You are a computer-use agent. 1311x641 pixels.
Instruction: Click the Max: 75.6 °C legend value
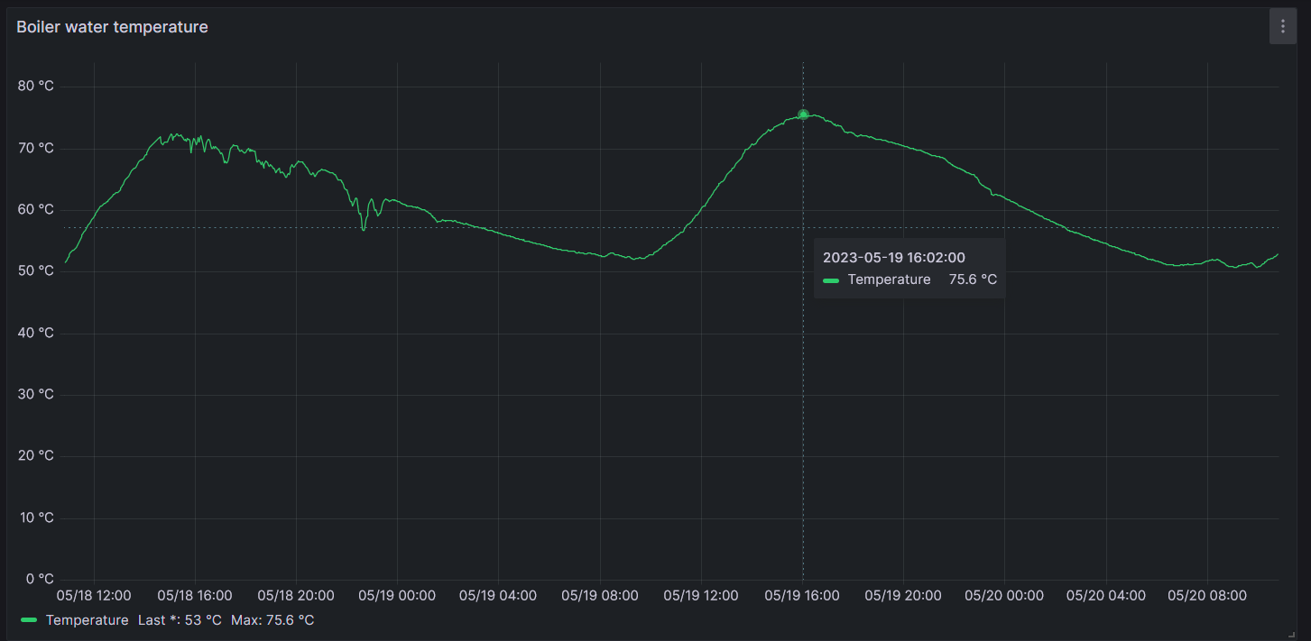click(x=272, y=620)
